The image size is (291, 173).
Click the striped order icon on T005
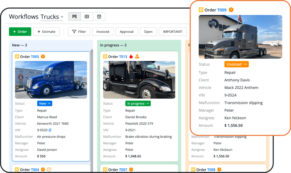tap(17, 56)
